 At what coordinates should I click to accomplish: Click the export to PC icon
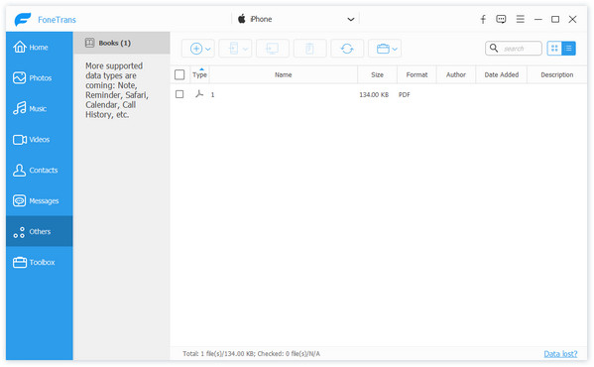[272, 49]
